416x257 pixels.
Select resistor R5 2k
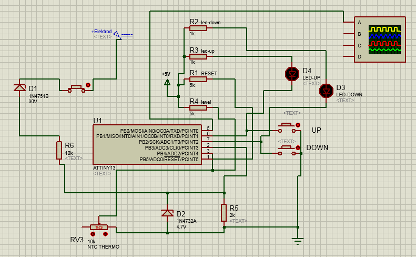tap(224, 213)
